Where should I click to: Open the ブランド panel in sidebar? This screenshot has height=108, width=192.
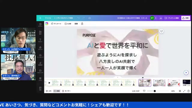(x=40, y=48)
